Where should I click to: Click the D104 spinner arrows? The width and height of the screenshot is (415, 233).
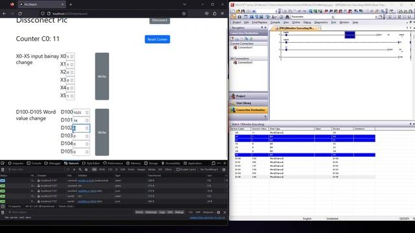pos(87,144)
